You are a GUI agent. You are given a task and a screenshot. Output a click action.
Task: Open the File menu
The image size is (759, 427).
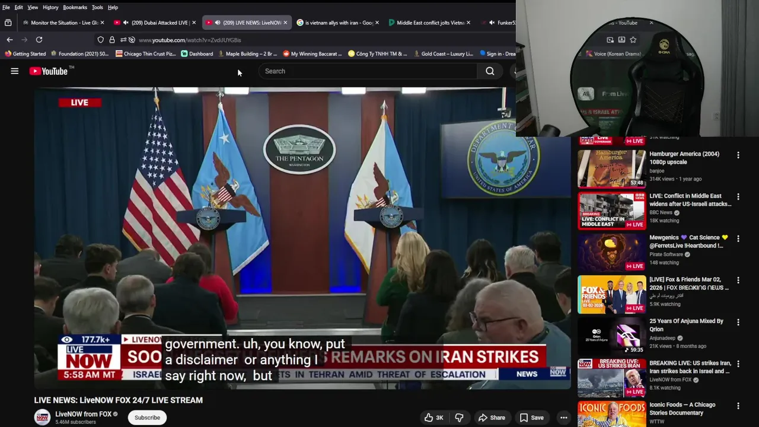point(6,7)
